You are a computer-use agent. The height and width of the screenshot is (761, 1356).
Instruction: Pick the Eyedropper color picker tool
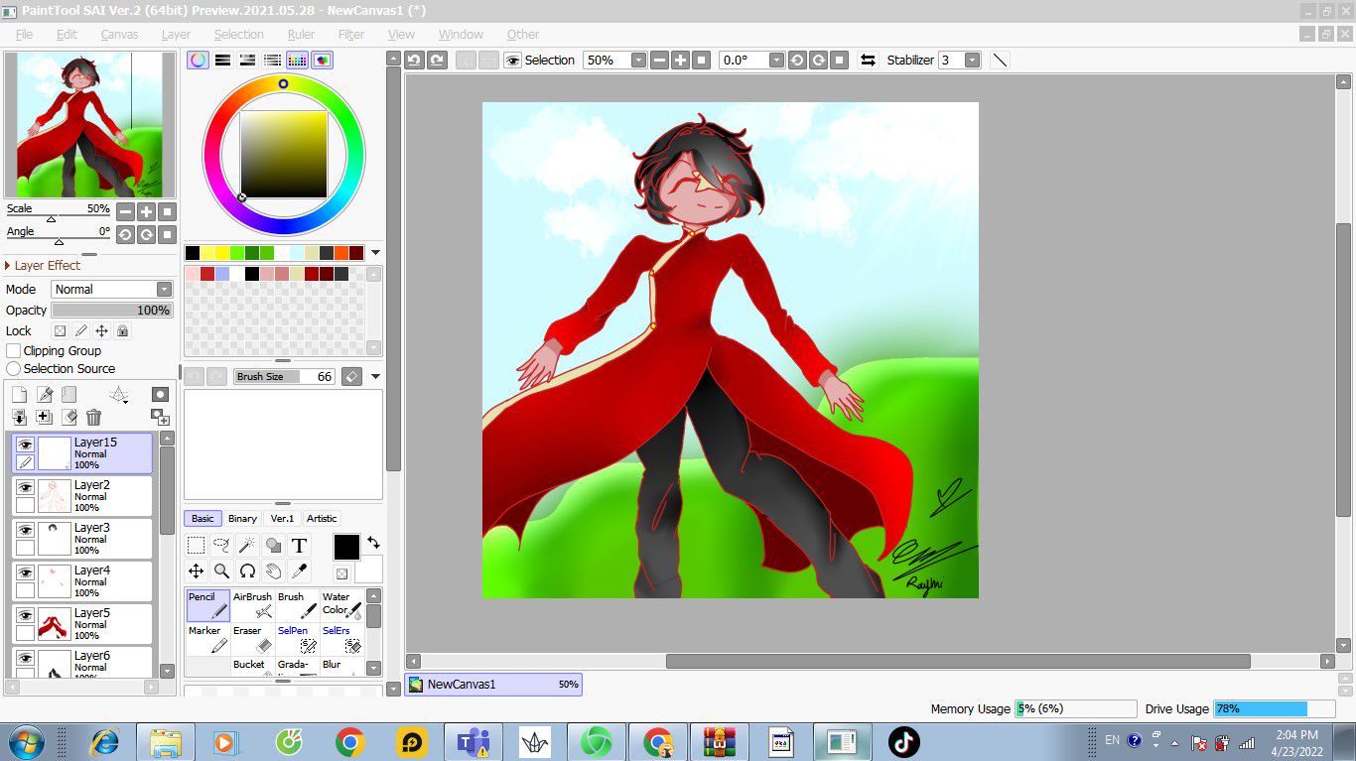tap(299, 571)
